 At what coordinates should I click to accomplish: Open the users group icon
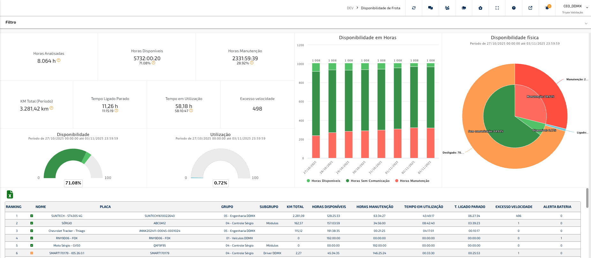[447, 8]
